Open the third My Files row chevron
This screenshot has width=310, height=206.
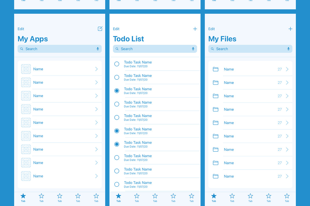(x=287, y=96)
